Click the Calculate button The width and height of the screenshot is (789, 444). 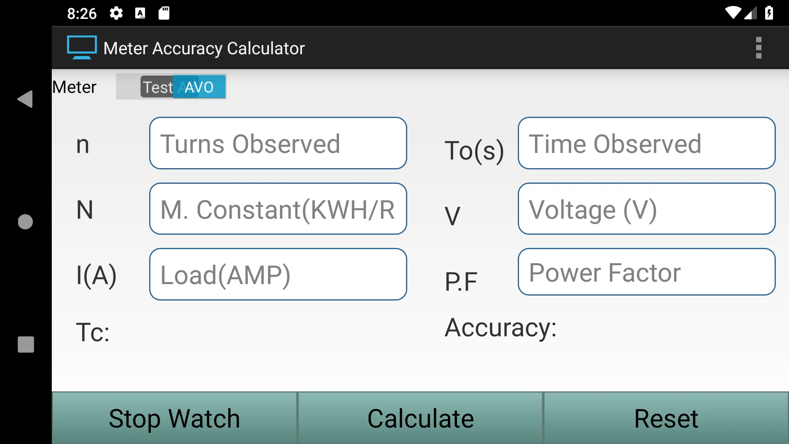point(420,417)
